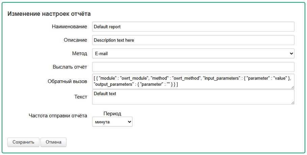307x155 pixels.
Task: Click inside the Обратный вызов JSON textarea
Action: point(193,81)
